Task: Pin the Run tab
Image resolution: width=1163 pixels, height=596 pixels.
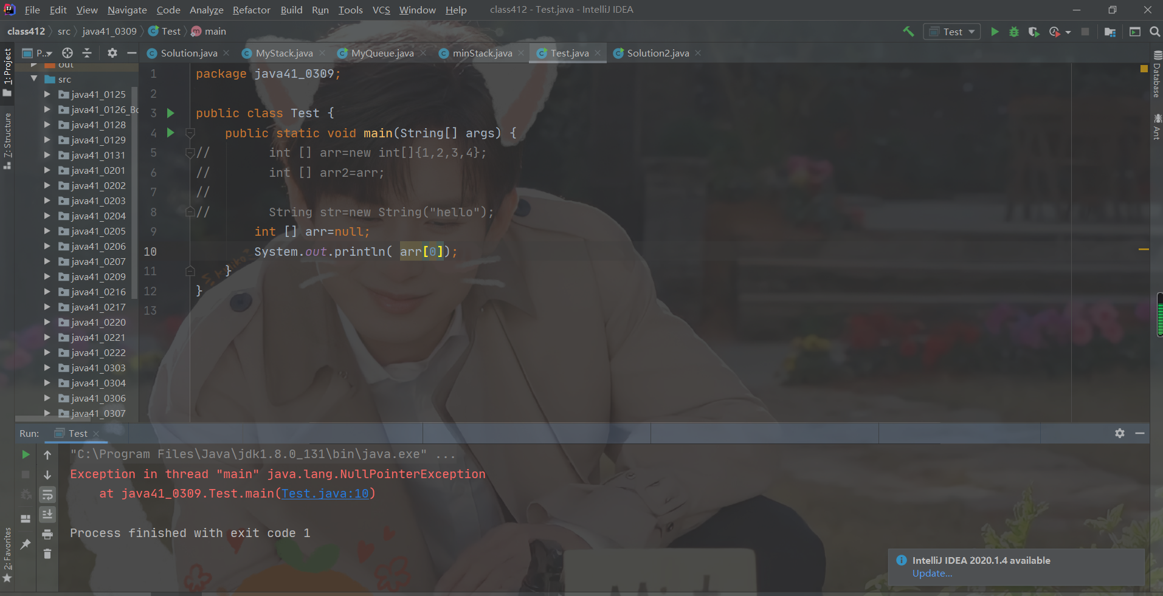Action: [26, 544]
